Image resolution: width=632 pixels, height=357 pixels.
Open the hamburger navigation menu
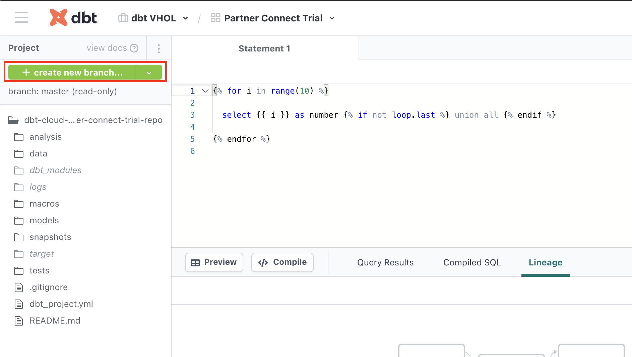point(21,18)
